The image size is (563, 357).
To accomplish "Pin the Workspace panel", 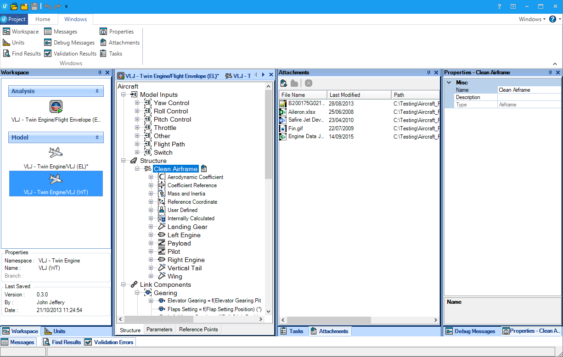I will [x=100, y=73].
